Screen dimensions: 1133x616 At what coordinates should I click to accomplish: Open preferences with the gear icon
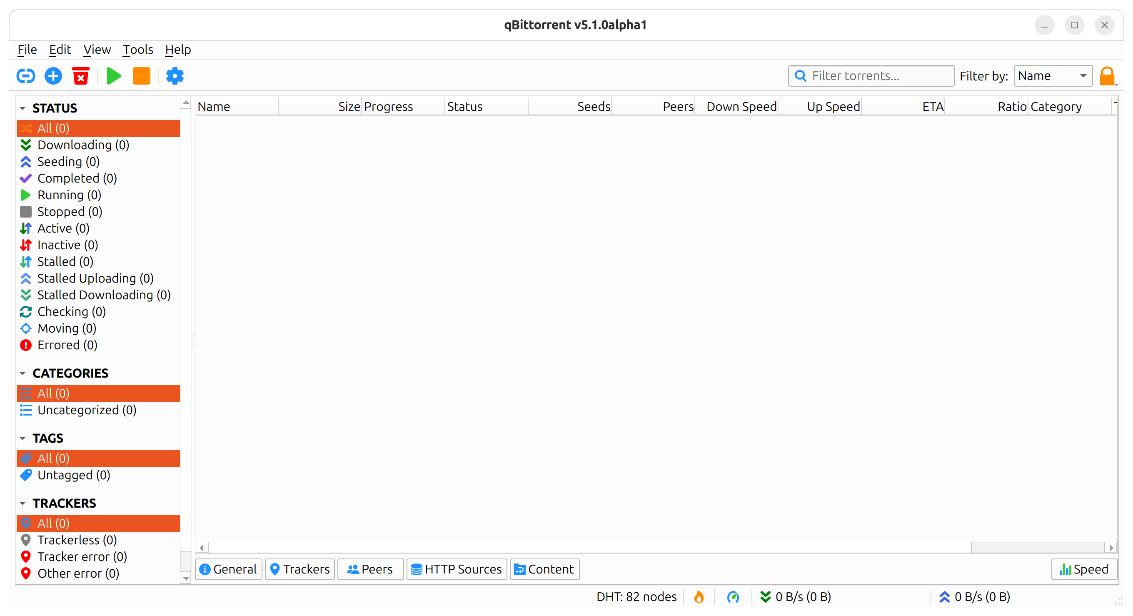175,76
